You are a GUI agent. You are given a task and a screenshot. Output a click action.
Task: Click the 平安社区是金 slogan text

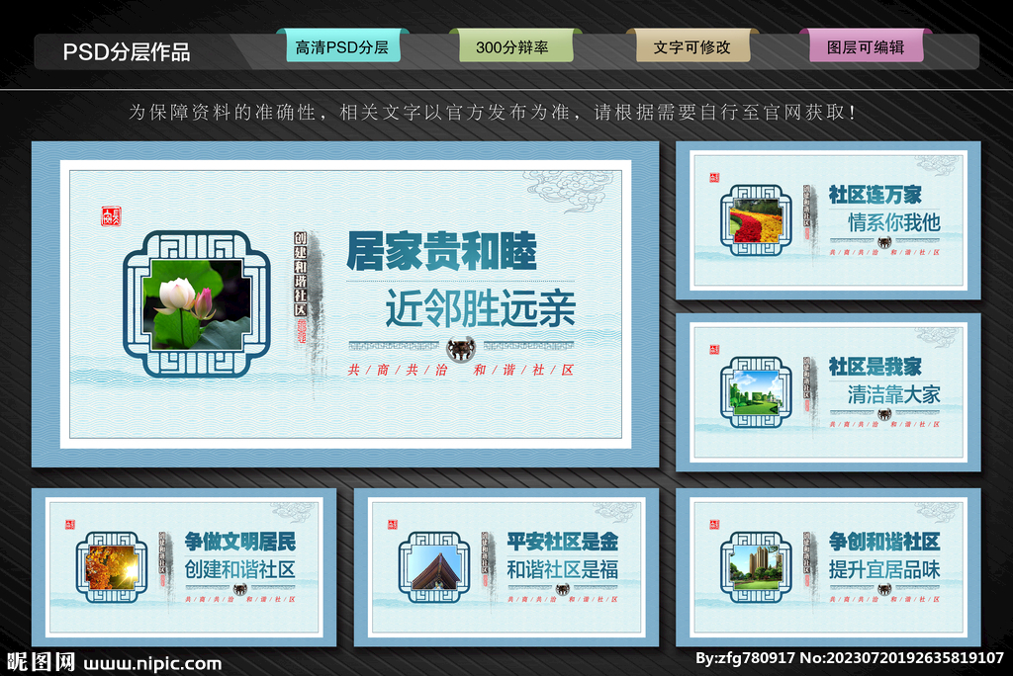(562, 541)
